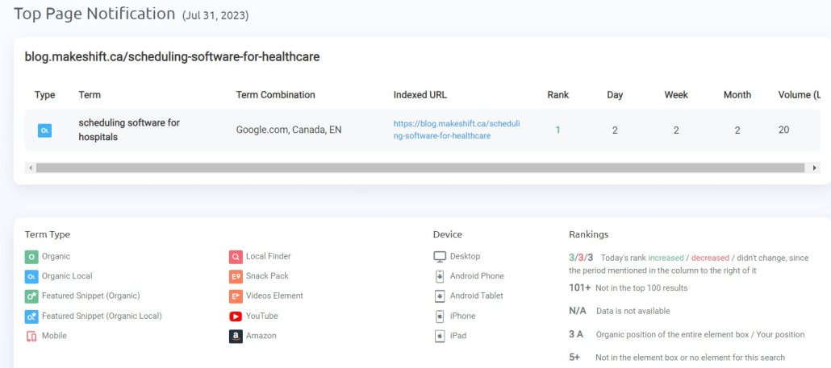Click the Month column header
The height and width of the screenshot is (368, 831).
737,95
